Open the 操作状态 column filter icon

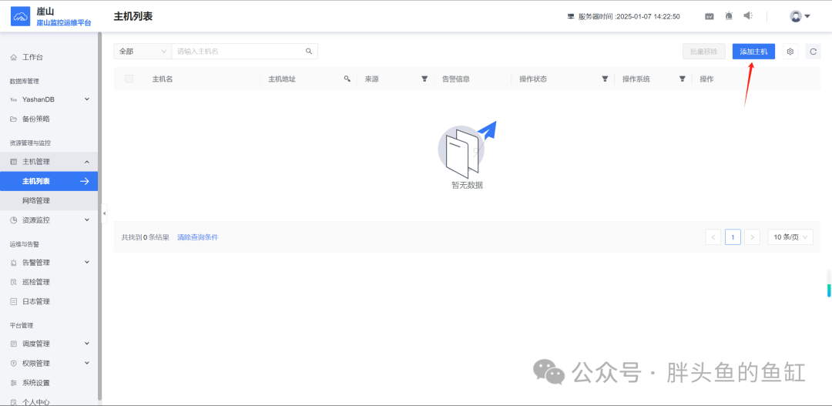pos(605,79)
